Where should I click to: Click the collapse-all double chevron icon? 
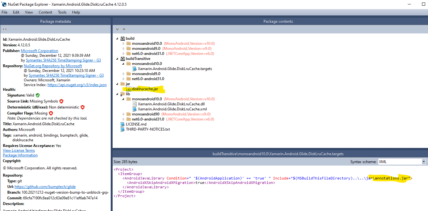point(124,29)
